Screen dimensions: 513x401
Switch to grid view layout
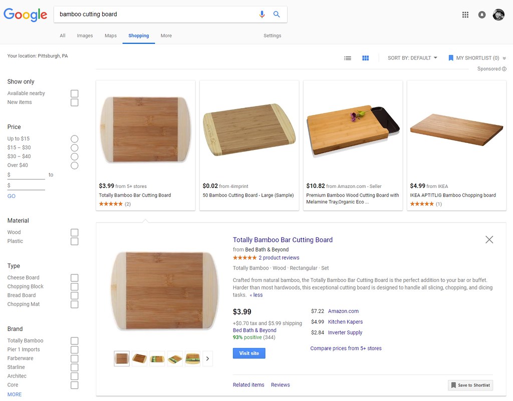366,58
